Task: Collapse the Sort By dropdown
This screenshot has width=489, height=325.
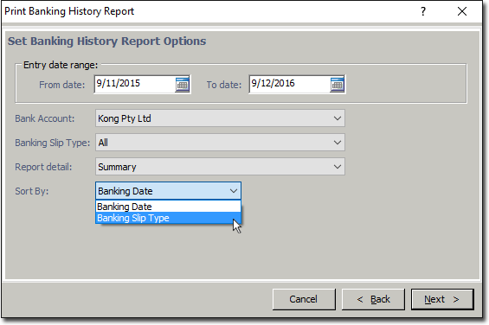Action: coord(234,191)
